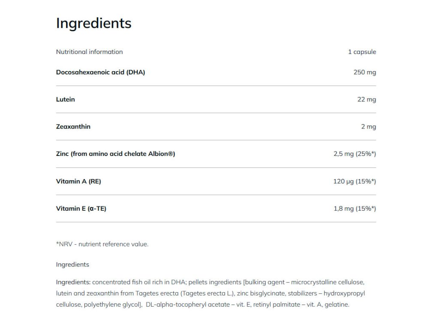439x329 pixels.
Task: Select the Zinc amino acid chelate Albion row
Action: click(216, 154)
